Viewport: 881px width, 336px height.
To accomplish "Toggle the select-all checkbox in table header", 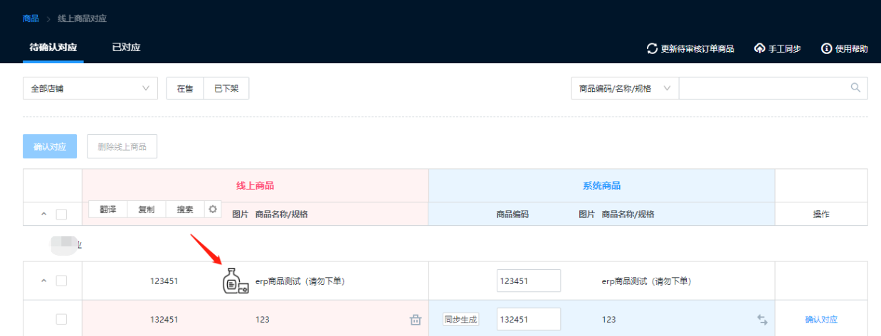I will [x=61, y=214].
